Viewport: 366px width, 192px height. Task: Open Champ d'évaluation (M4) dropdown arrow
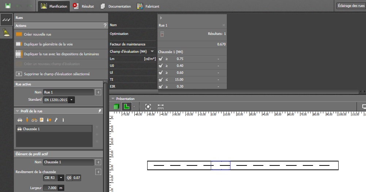pos(152,51)
